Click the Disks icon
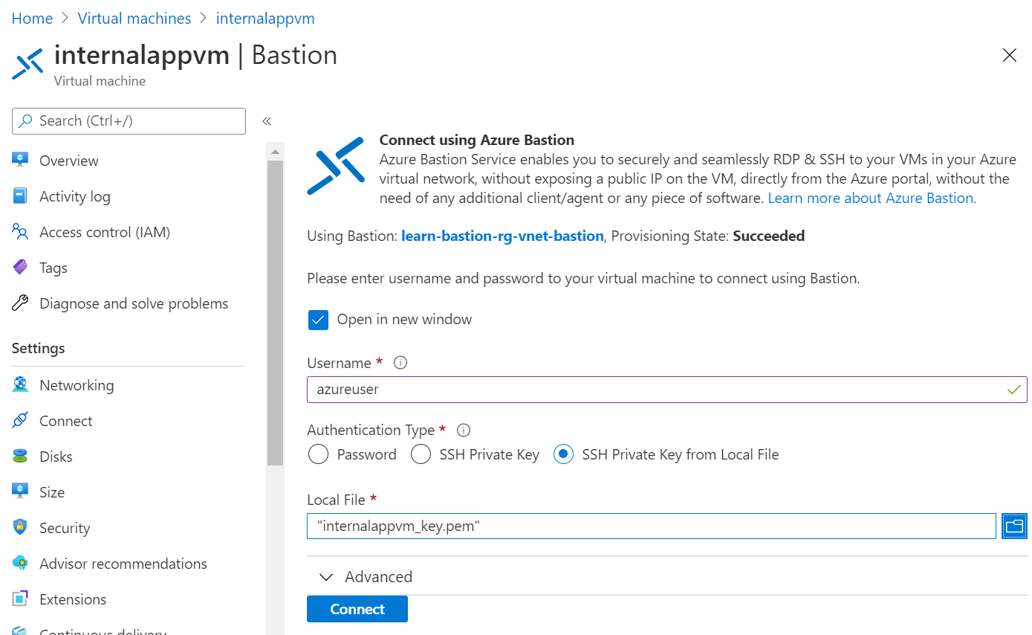This screenshot has width=1032, height=635. tap(20, 457)
